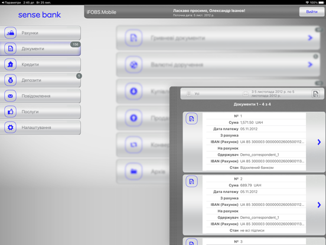Select status не всі підписи
The width and height of the screenshot is (326, 245).
click(x=252, y=230)
